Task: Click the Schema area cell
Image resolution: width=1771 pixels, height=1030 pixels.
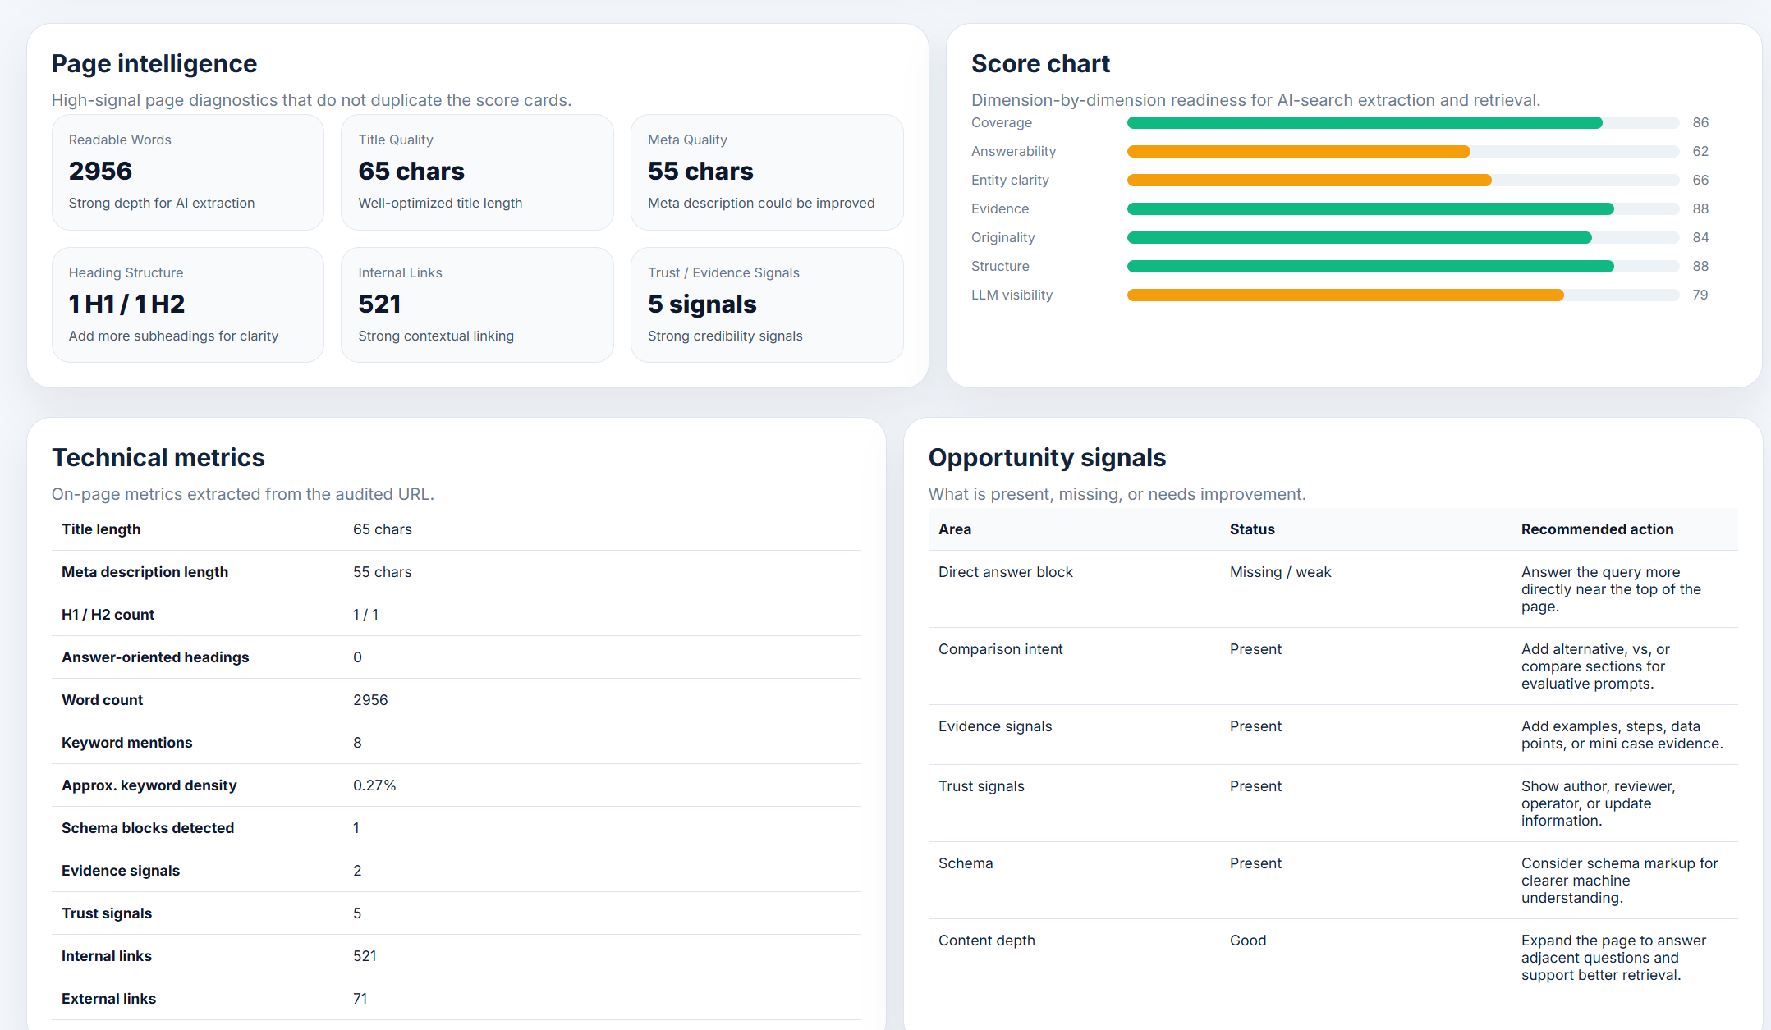Action: [x=966, y=863]
